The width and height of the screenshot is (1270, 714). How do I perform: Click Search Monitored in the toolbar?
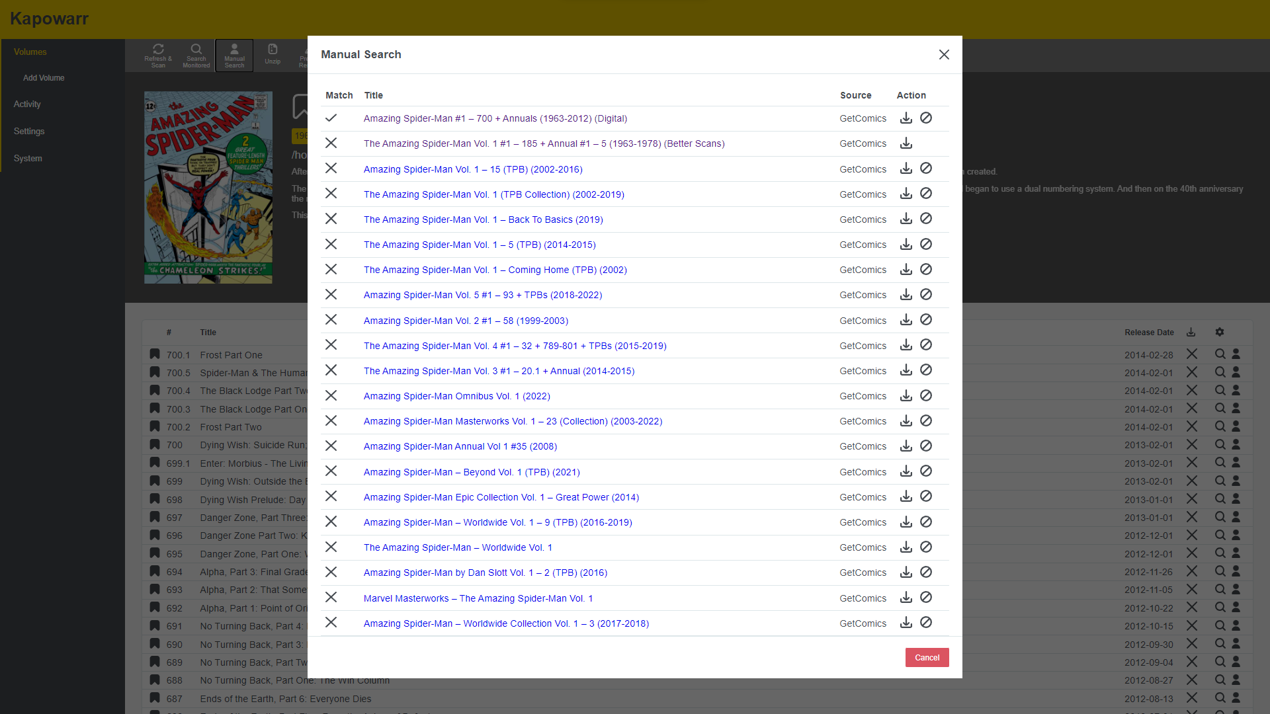point(196,56)
